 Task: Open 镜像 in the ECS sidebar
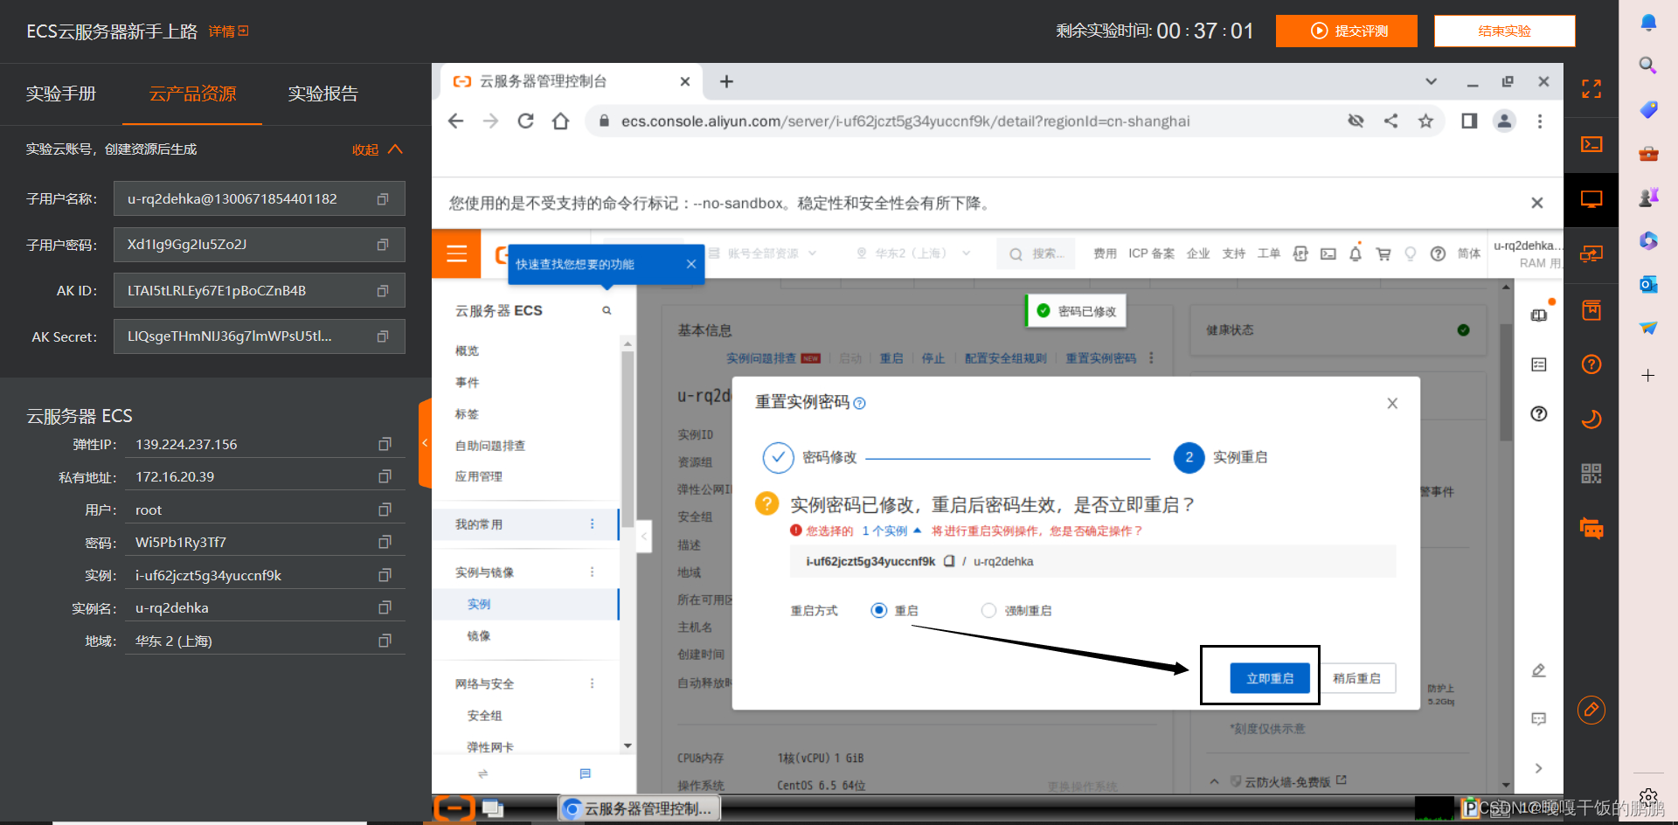tap(479, 635)
